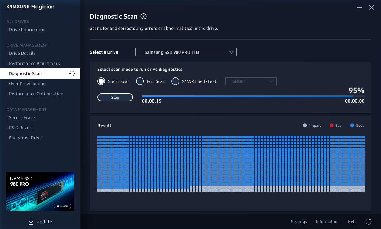Open Settings from the bottom bar

tap(299, 222)
